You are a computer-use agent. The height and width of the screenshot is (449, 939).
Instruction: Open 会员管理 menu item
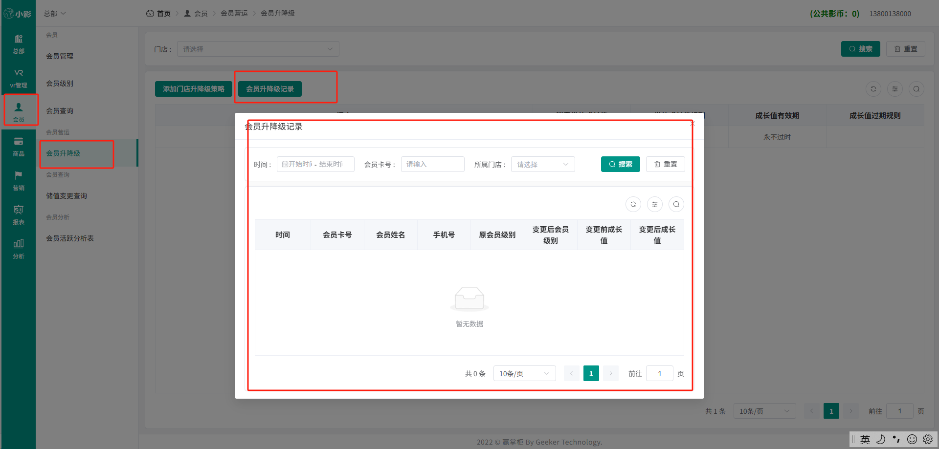[x=60, y=56]
